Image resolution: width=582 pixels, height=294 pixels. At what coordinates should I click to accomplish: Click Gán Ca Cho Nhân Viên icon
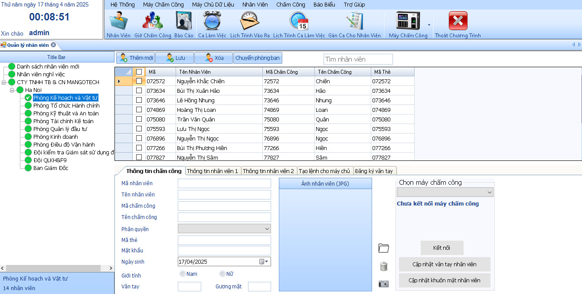354,22
